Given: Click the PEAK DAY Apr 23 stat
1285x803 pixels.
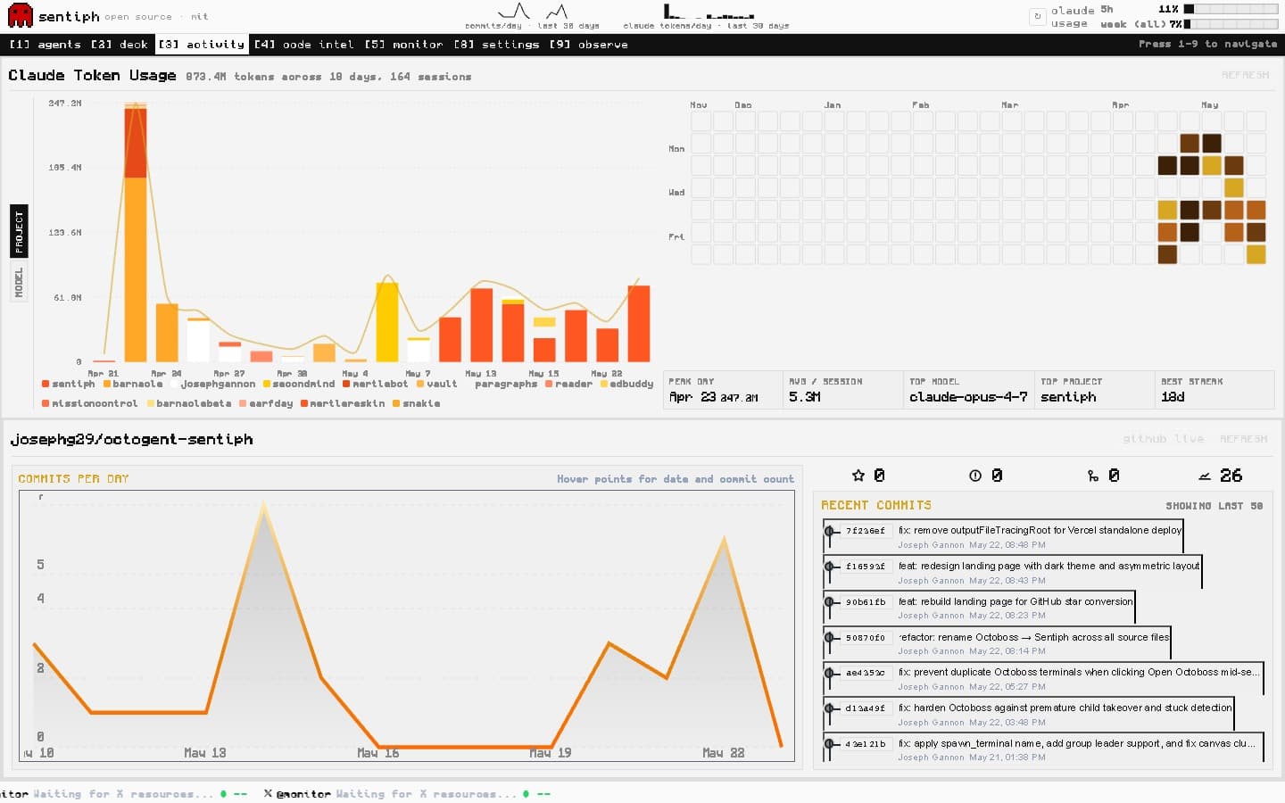Looking at the screenshot, I should pos(723,390).
